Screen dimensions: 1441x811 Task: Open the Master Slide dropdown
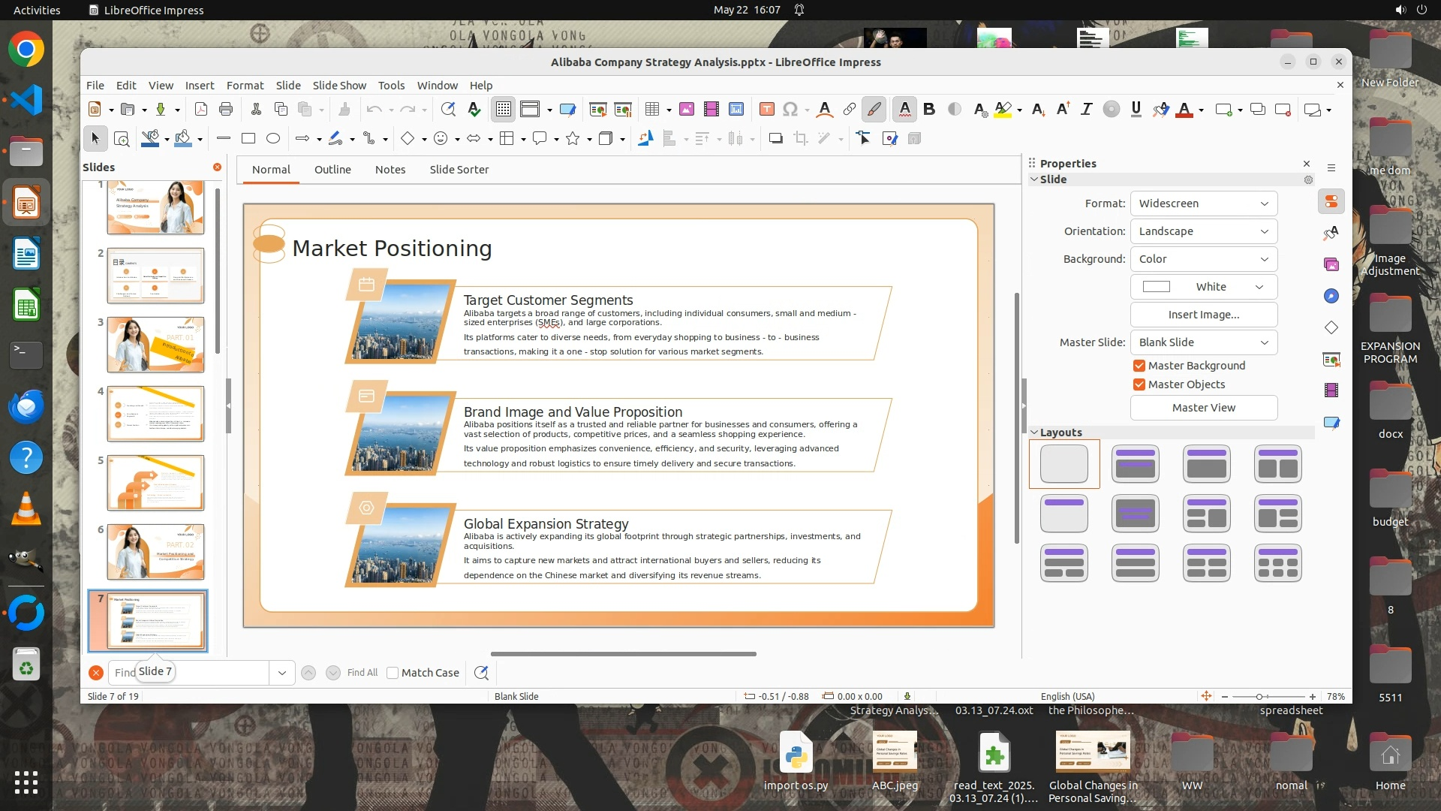click(1203, 342)
